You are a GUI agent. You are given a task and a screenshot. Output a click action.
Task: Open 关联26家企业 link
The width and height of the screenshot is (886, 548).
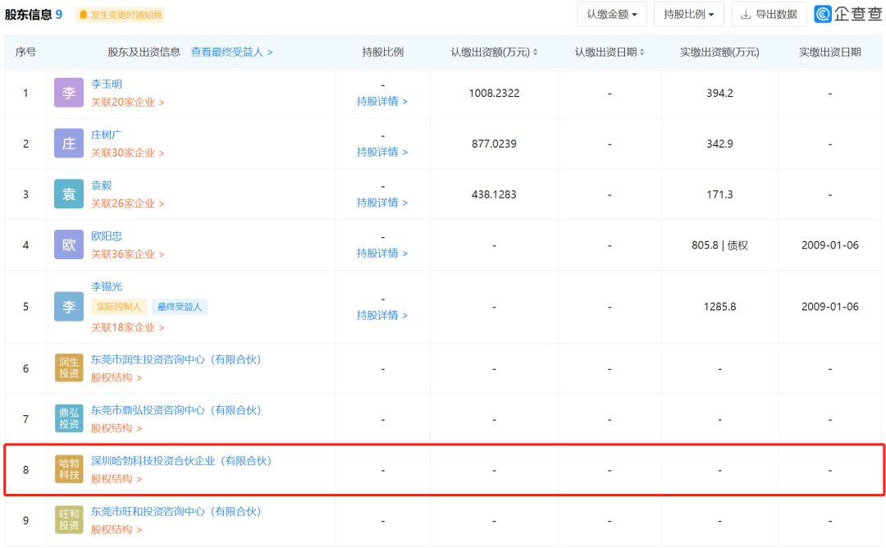128,203
